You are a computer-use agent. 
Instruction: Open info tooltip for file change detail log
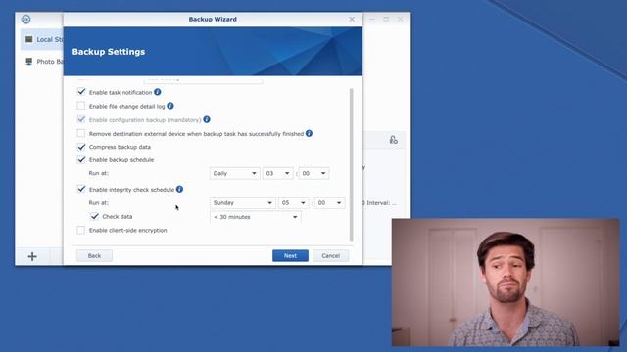[170, 106]
